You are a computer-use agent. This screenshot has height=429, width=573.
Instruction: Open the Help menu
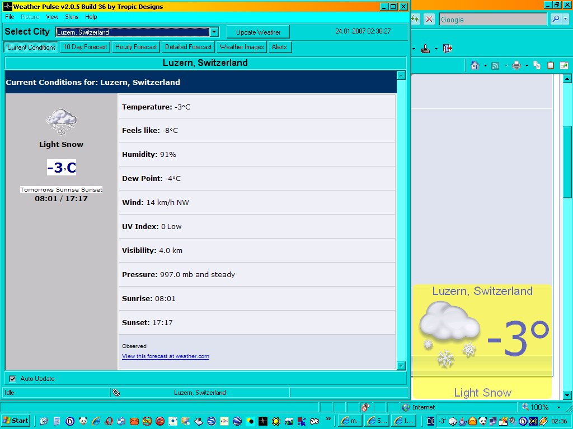pyautogui.click(x=91, y=17)
